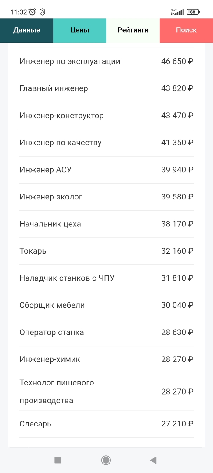Tap the data saver icon in status bar
This screenshot has height=473, width=213.
click(42, 12)
